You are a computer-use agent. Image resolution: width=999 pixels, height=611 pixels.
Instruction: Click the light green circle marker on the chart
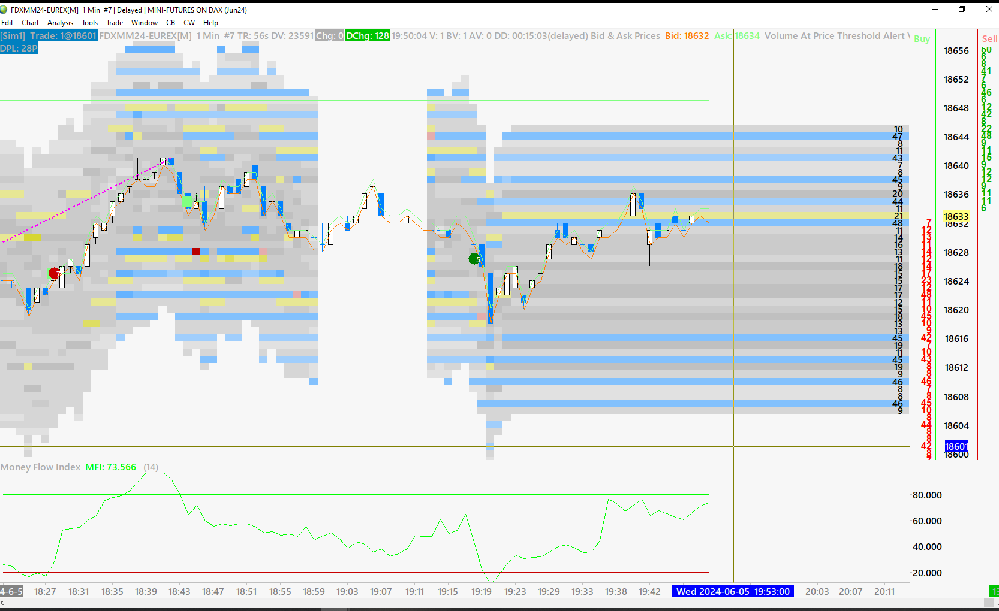click(x=188, y=201)
